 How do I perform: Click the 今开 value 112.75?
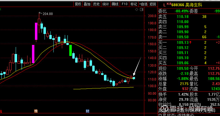[x=214, y=69]
